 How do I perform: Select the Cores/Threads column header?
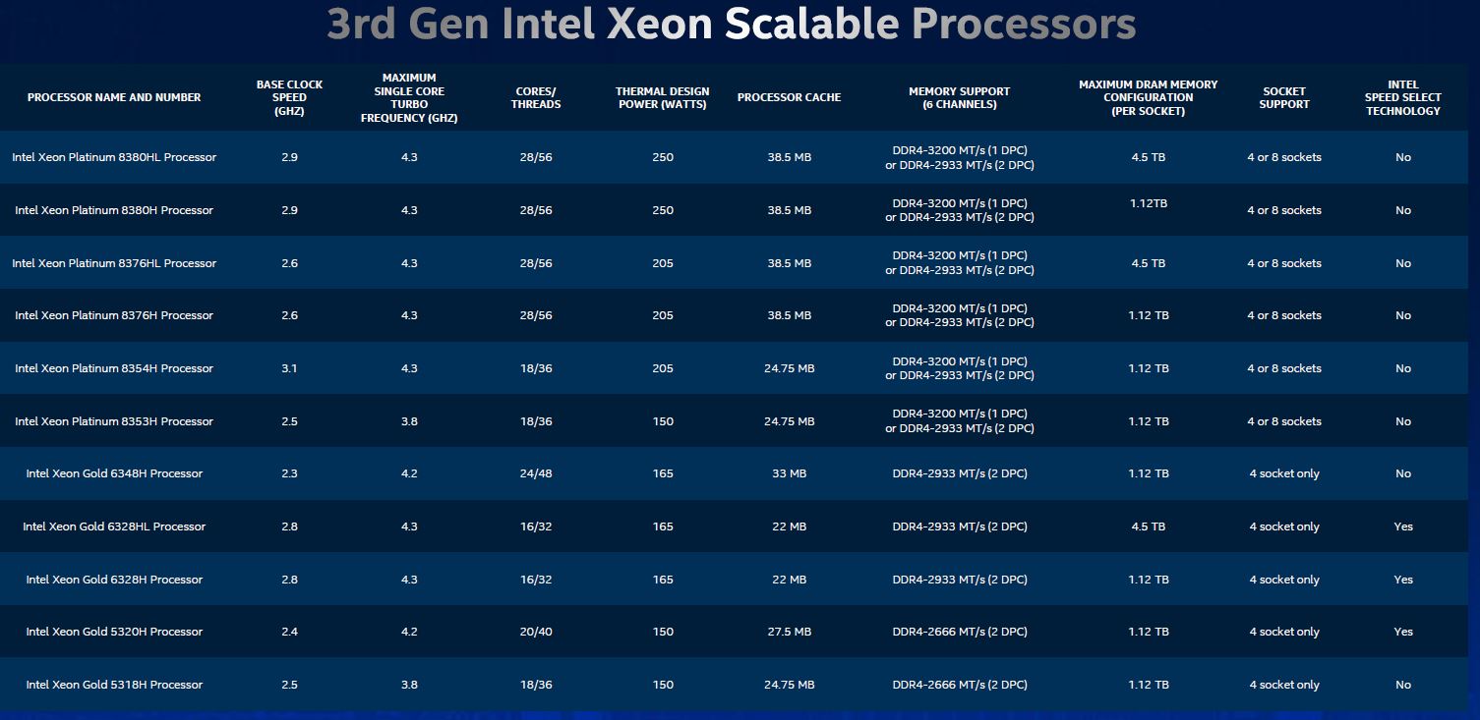pos(535,97)
